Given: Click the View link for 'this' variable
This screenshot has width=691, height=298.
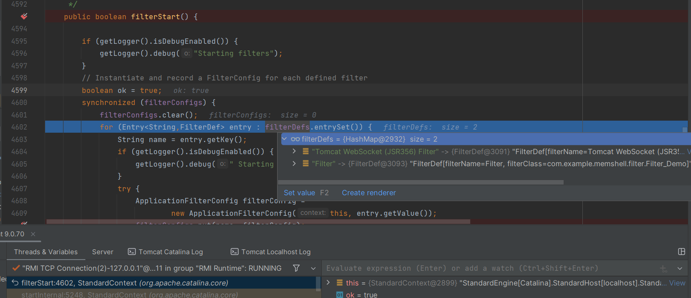Looking at the screenshot, I should click(677, 283).
